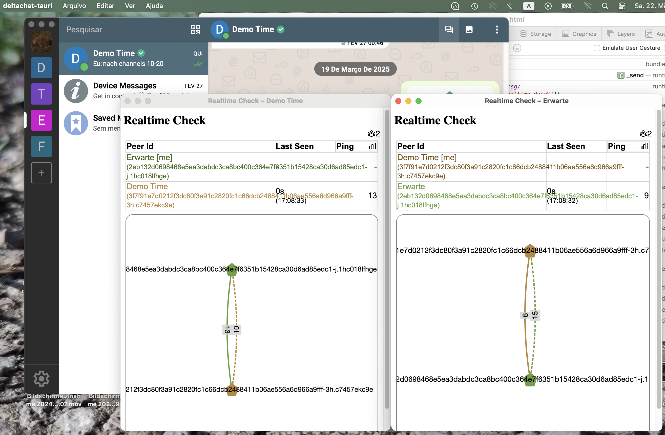Open Control Center in menu bar

pyautogui.click(x=622, y=6)
